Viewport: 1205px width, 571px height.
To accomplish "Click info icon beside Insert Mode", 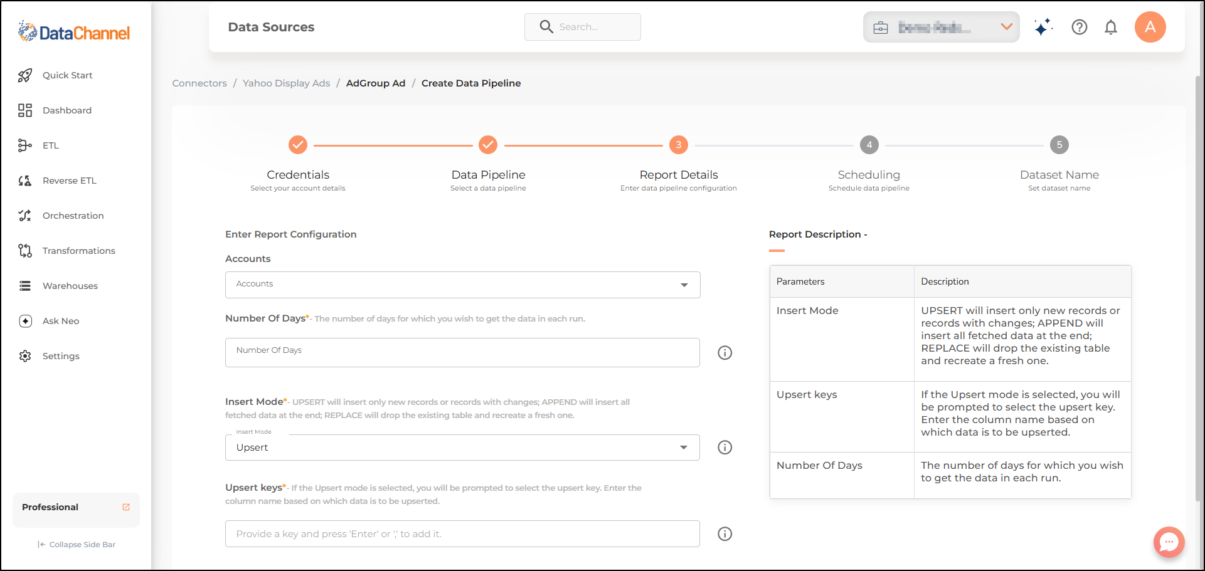I will (x=725, y=448).
